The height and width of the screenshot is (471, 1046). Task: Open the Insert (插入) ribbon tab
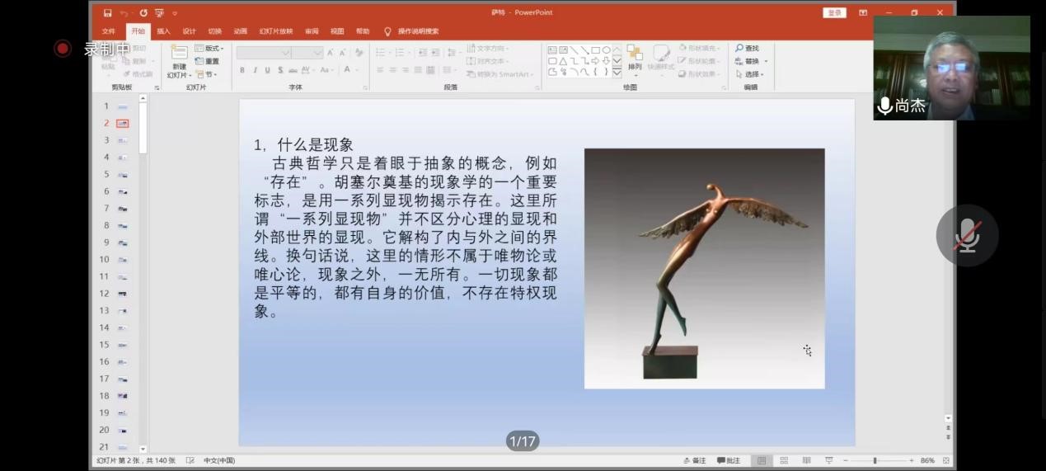point(163,31)
